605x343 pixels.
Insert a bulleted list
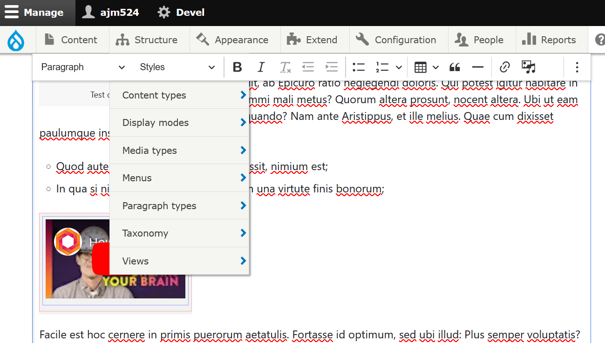click(358, 67)
